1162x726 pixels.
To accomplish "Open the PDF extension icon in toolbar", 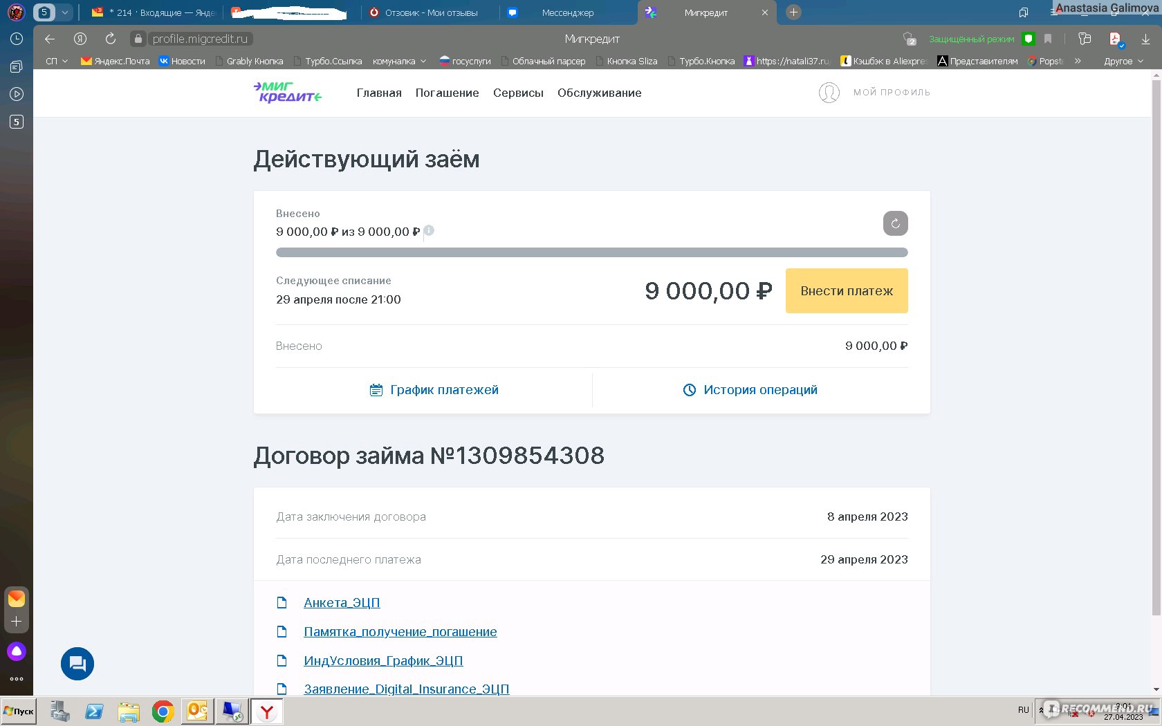I will click(1115, 39).
